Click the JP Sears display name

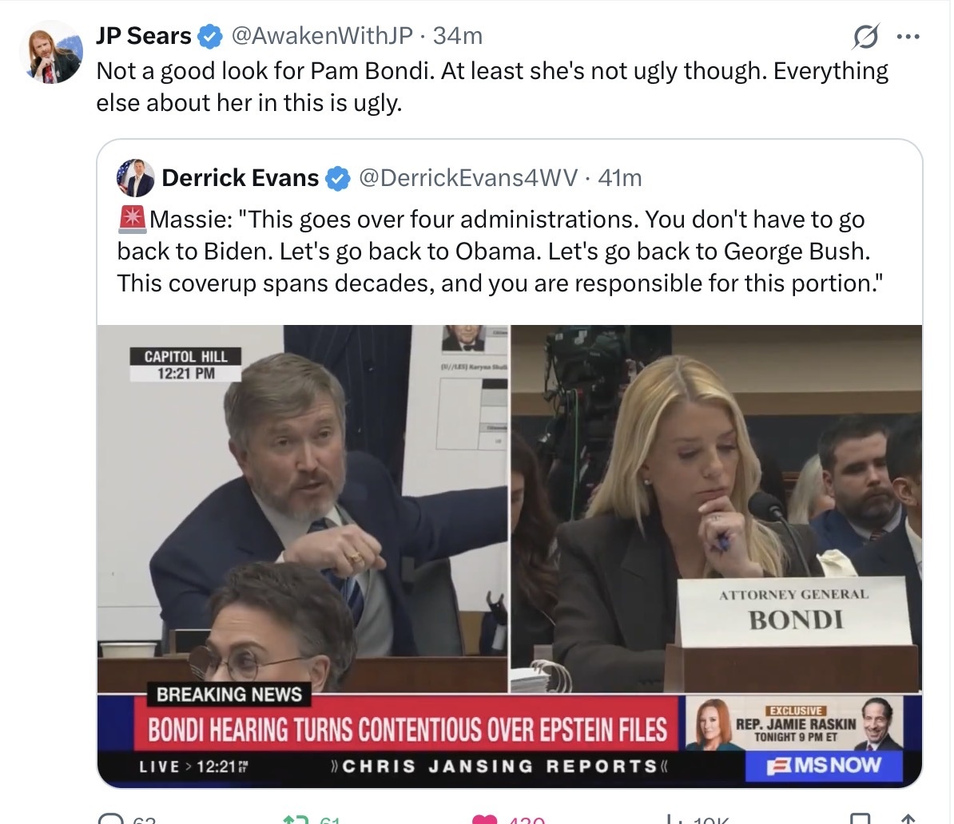pos(144,36)
